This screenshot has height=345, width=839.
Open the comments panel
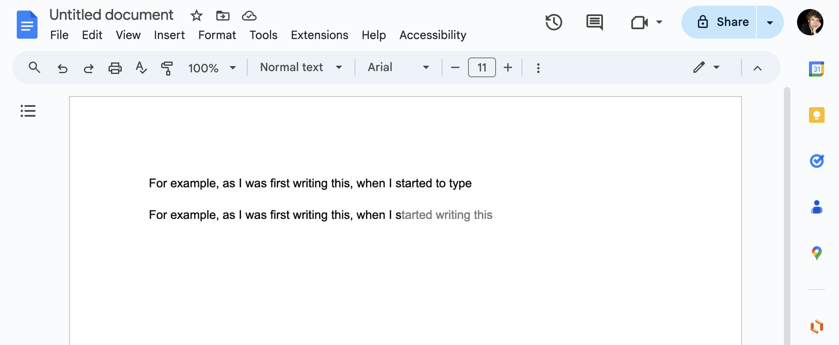pyautogui.click(x=594, y=22)
